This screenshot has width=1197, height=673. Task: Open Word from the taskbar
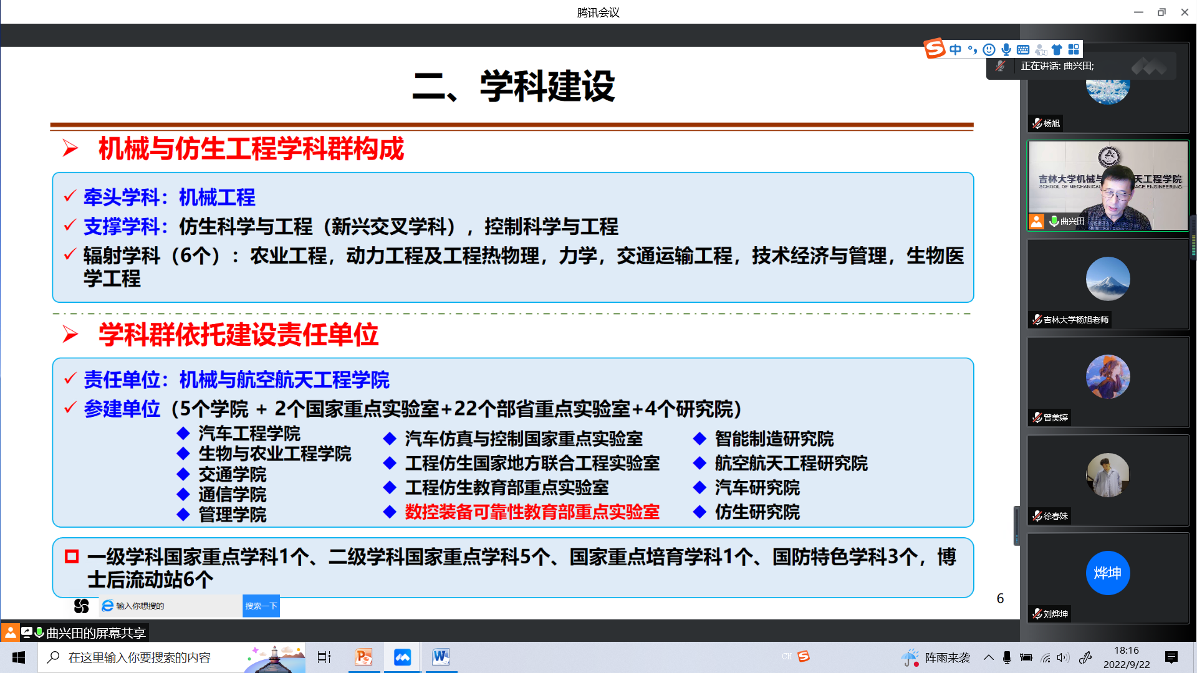[x=441, y=657]
